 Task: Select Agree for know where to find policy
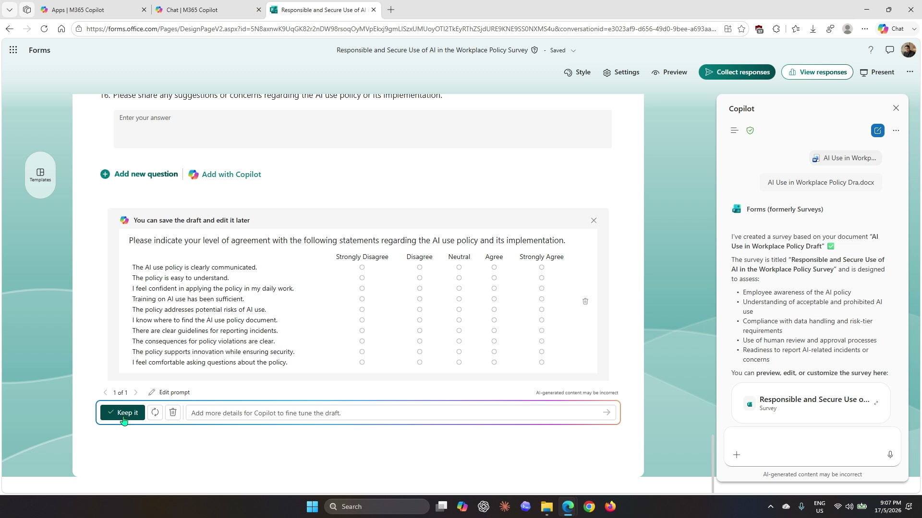[x=494, y=320]
